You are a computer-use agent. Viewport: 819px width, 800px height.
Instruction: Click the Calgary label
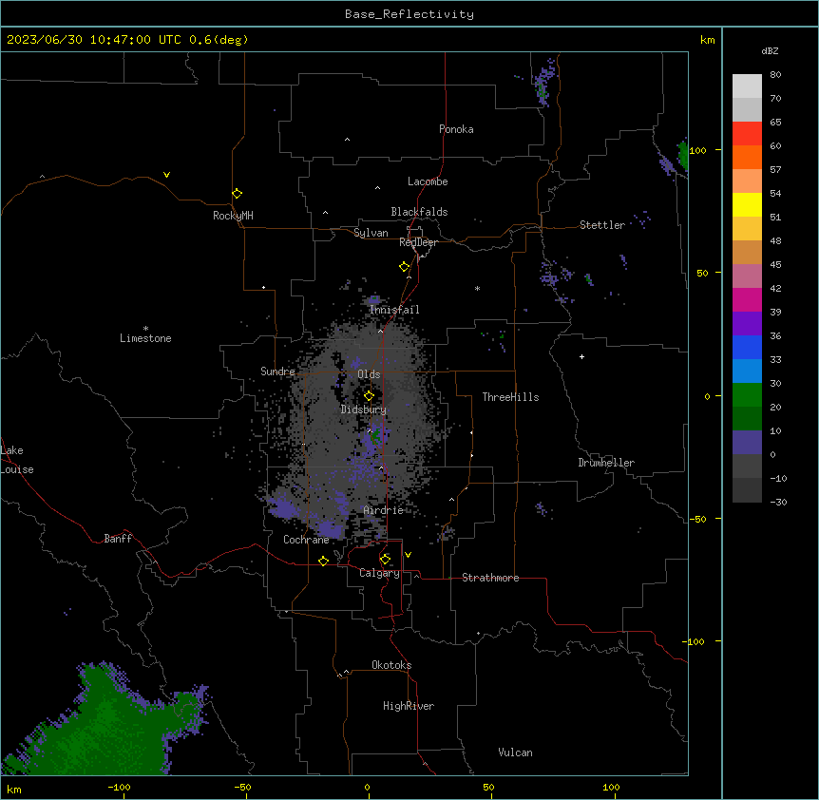(x=379, y=573)
